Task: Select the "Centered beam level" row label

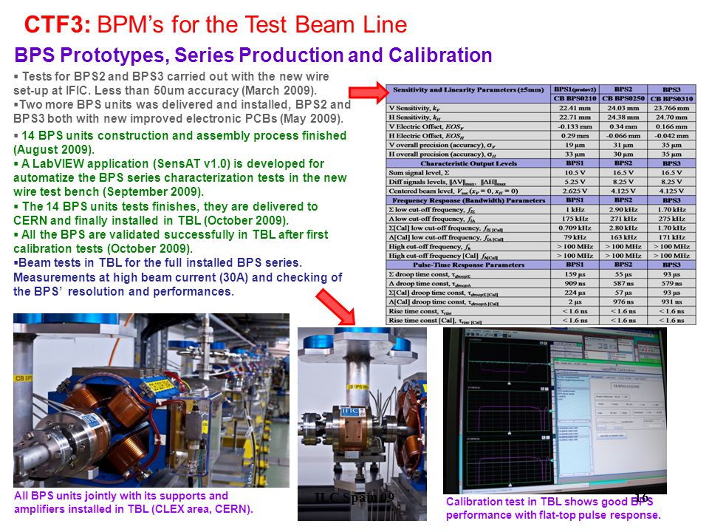Action: (453, 191)
